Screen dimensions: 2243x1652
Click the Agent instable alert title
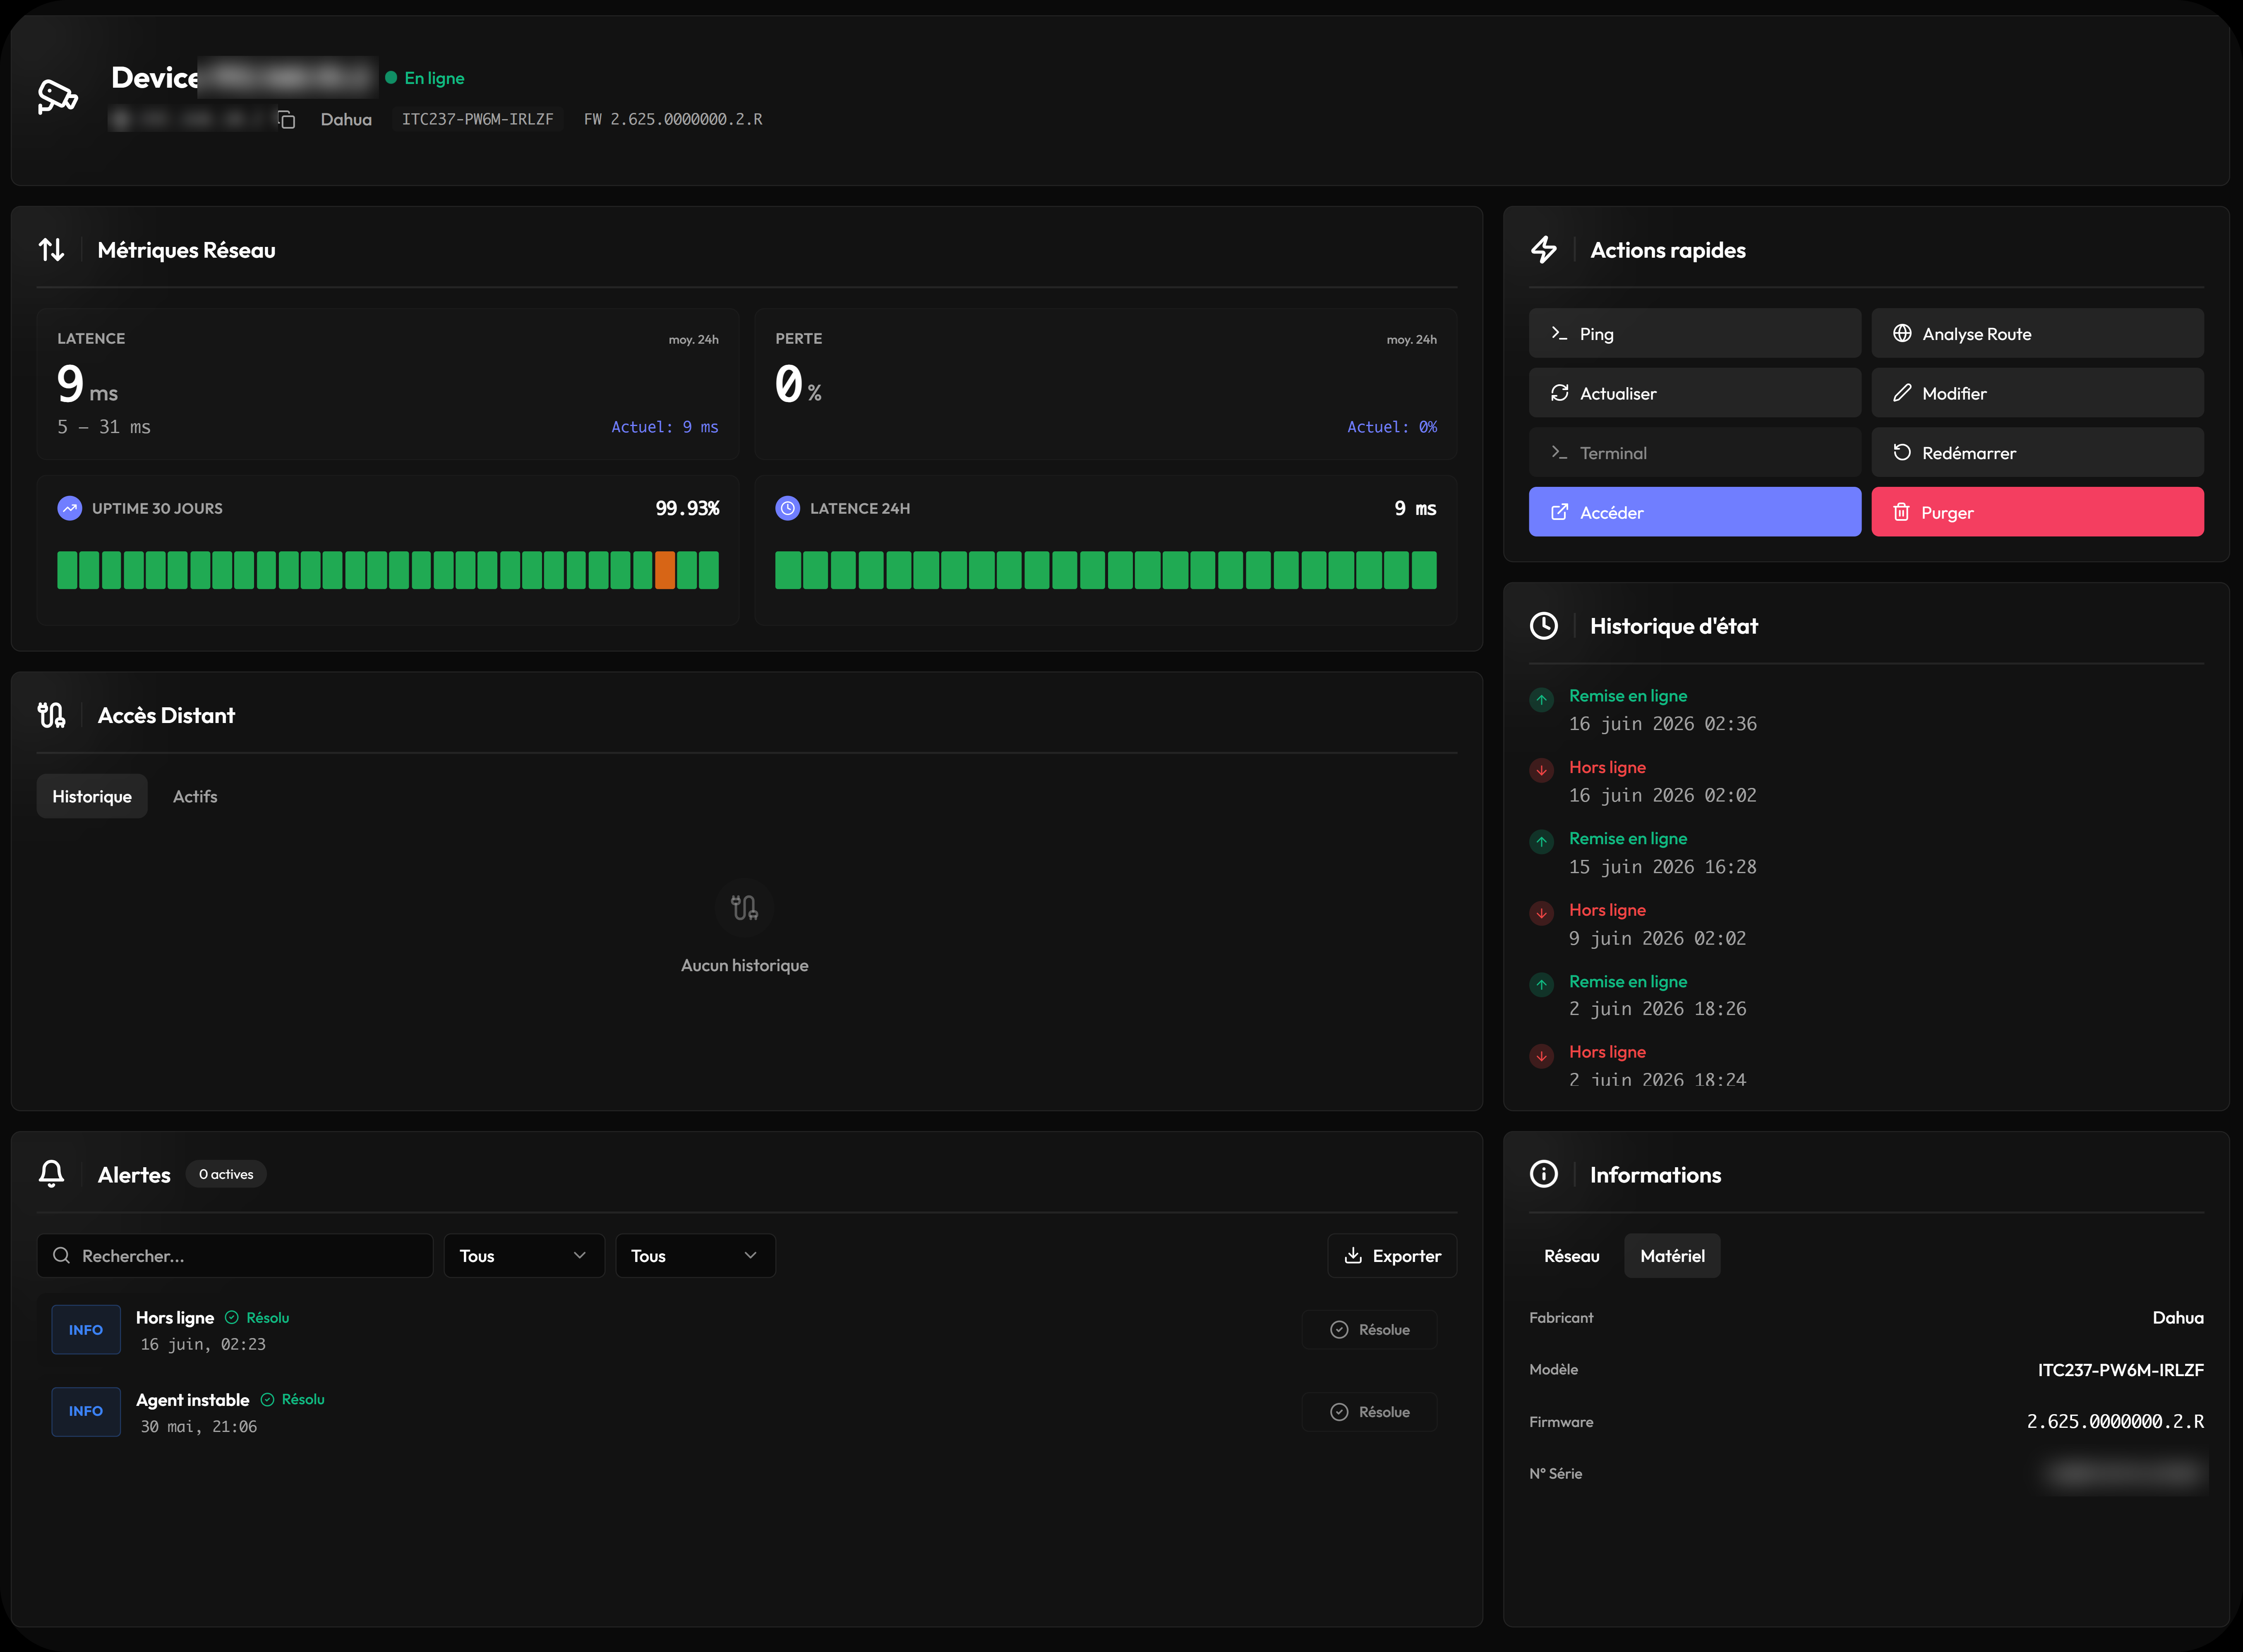point(193,1400)
